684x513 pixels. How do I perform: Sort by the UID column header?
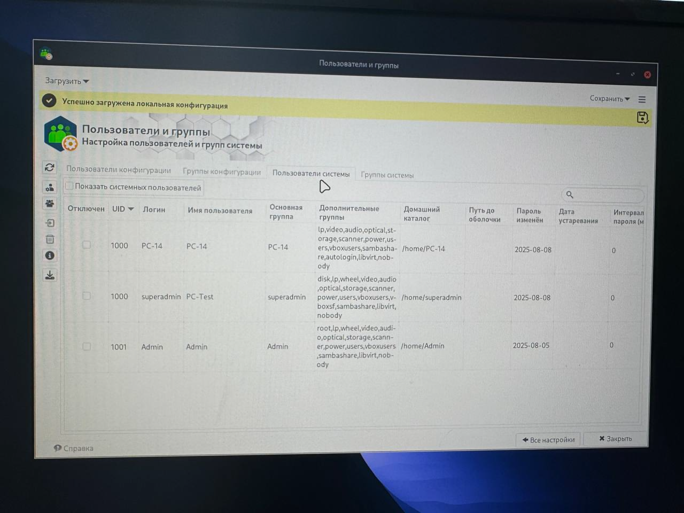[x=123, y=209]
